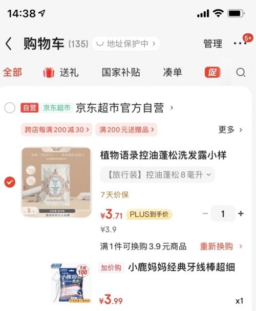This screenshot has height=311, width=256.
Task: Increase quantity with the plus icon
Action: pos(241,214)
